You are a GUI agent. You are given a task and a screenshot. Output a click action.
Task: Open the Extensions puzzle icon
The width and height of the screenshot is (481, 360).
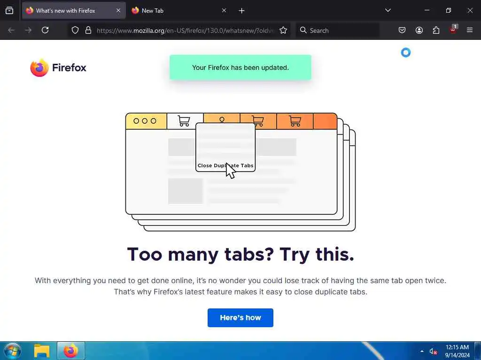436,30
